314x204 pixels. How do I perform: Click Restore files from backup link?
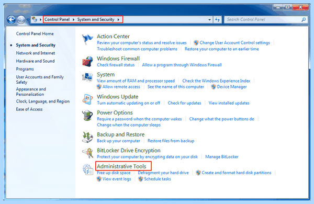click(x=171, y=141)
